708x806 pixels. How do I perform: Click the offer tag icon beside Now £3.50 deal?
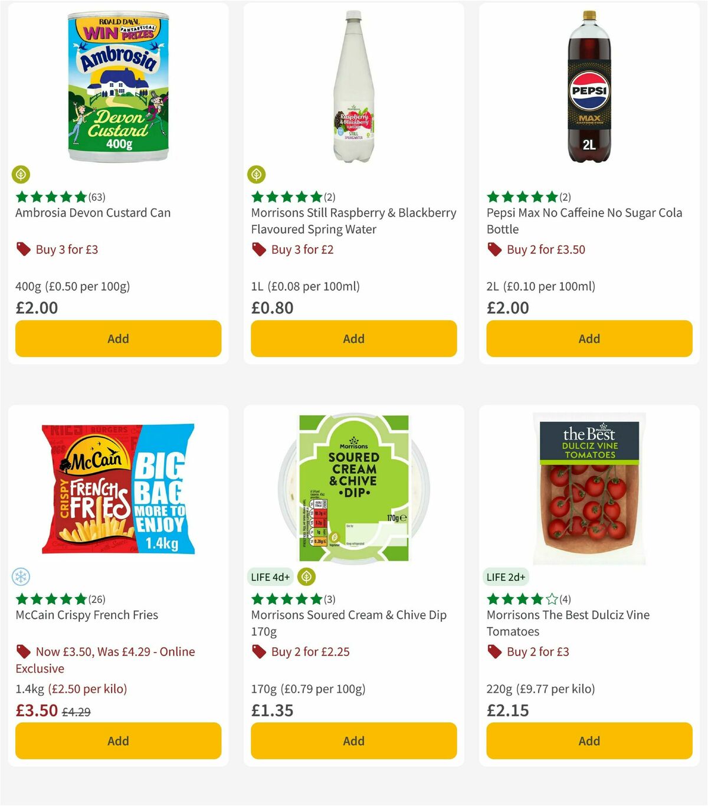(x=24, y=651)
